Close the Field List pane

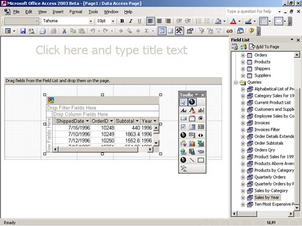pyautogui.click(x=298, y=40)
